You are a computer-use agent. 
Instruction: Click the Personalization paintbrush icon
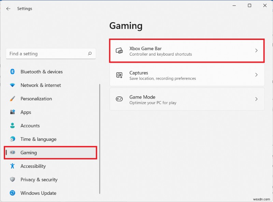pyautogui.click(x=13, y=99)
